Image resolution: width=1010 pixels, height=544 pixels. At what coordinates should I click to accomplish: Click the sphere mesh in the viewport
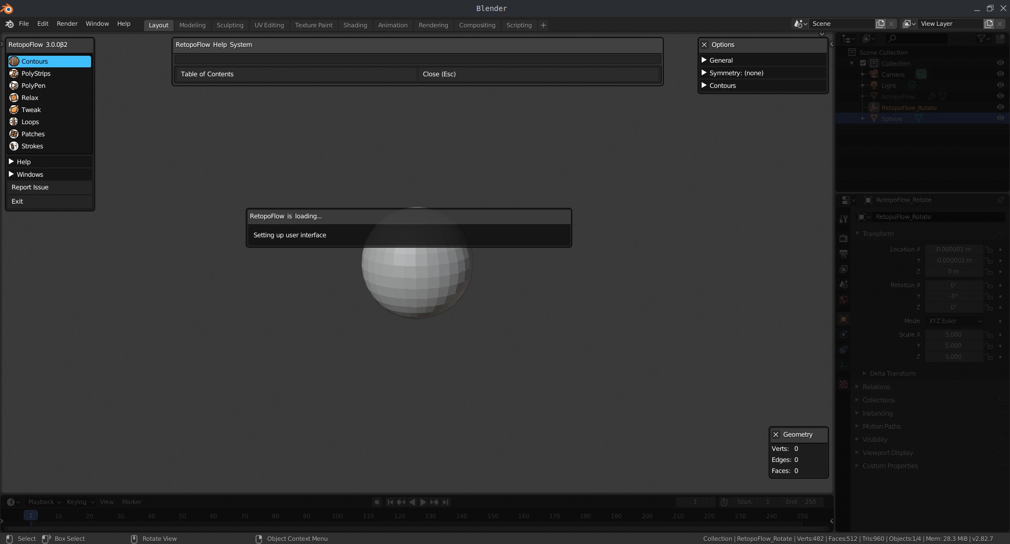tap(417, 263)
